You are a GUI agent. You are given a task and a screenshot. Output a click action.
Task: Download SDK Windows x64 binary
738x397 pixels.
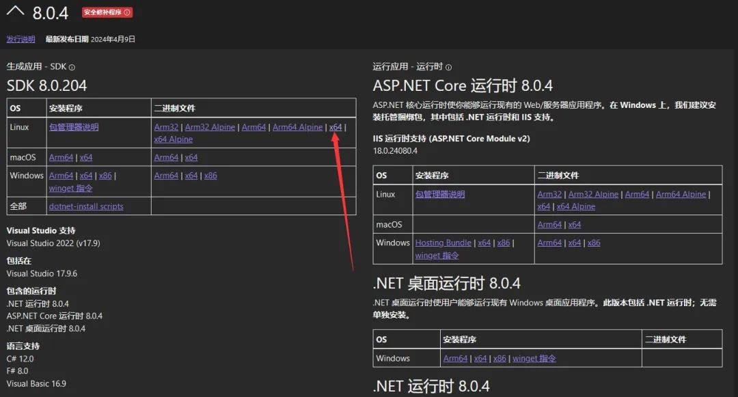pos(191,176)
